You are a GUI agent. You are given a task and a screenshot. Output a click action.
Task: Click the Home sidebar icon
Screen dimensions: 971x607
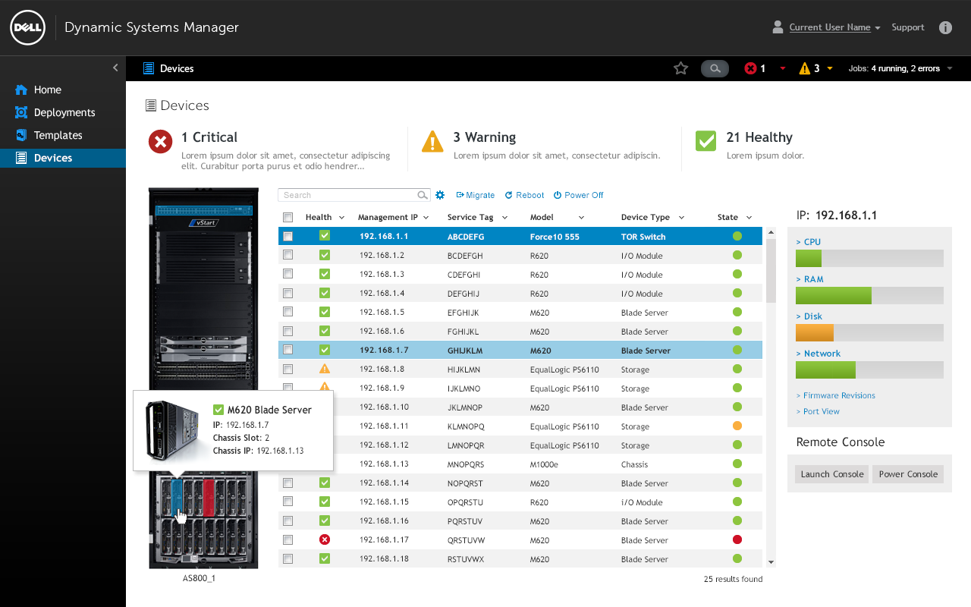[x=21, y=90]
